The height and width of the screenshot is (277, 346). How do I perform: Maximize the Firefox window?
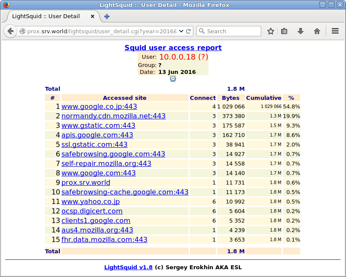click(x=331, y=5)
